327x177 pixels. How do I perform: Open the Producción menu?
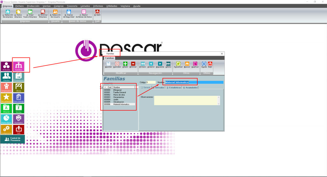[x=33, y=6]
